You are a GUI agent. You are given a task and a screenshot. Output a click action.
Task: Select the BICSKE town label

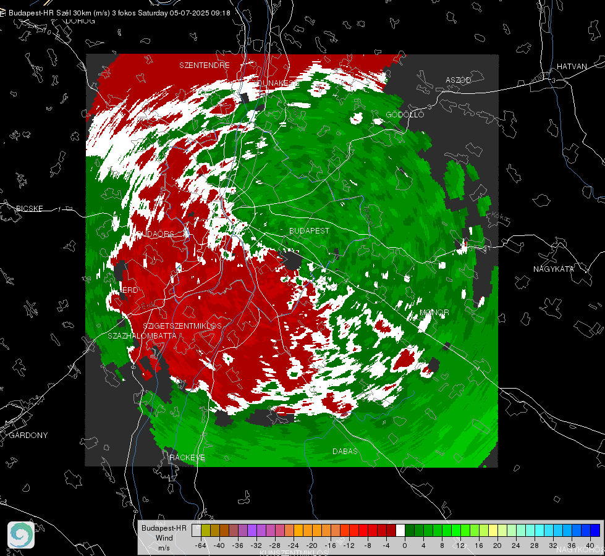[x=30, y=208]
